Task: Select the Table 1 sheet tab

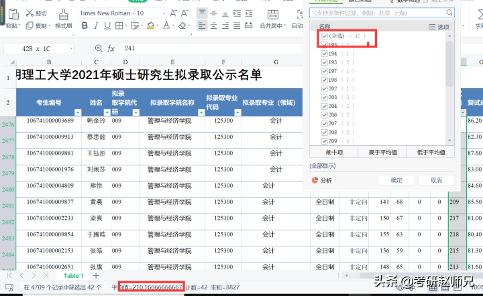Action: [73, 276]
